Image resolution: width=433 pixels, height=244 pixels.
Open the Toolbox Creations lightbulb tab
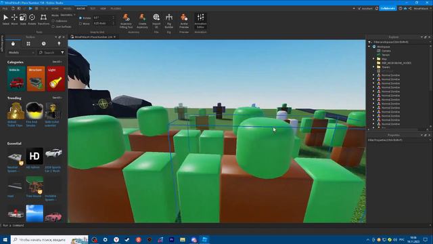59,43
